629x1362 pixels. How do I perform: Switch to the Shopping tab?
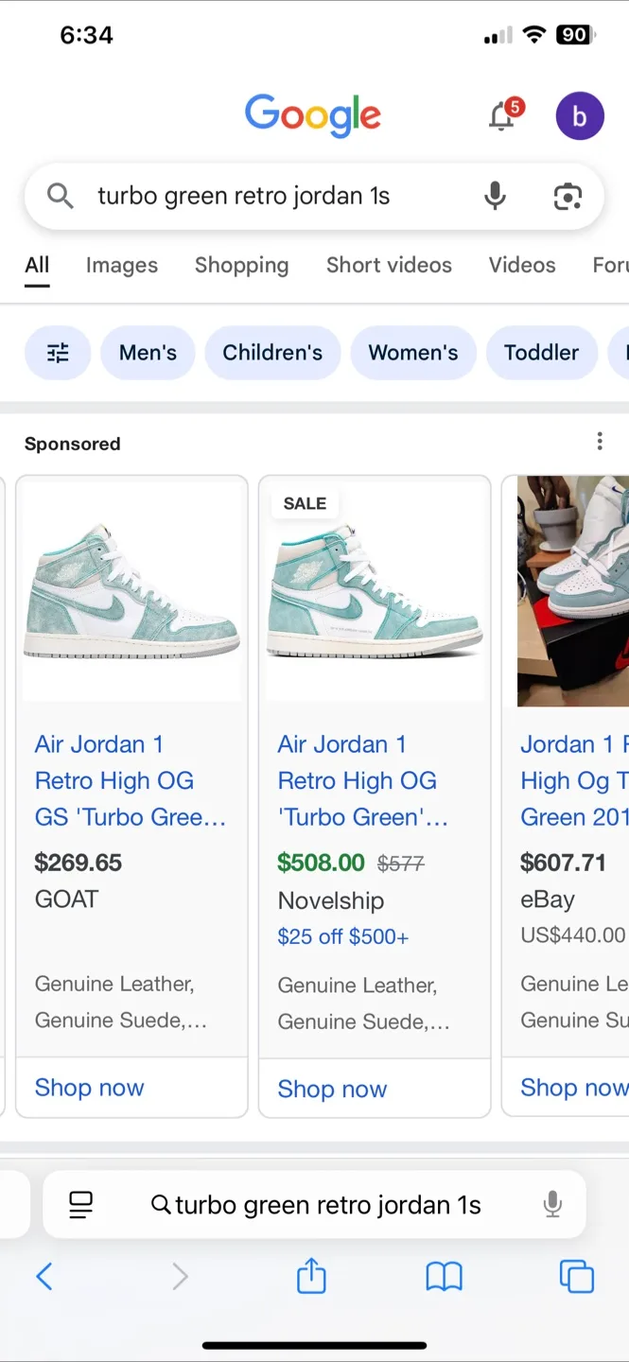(241, 265)
